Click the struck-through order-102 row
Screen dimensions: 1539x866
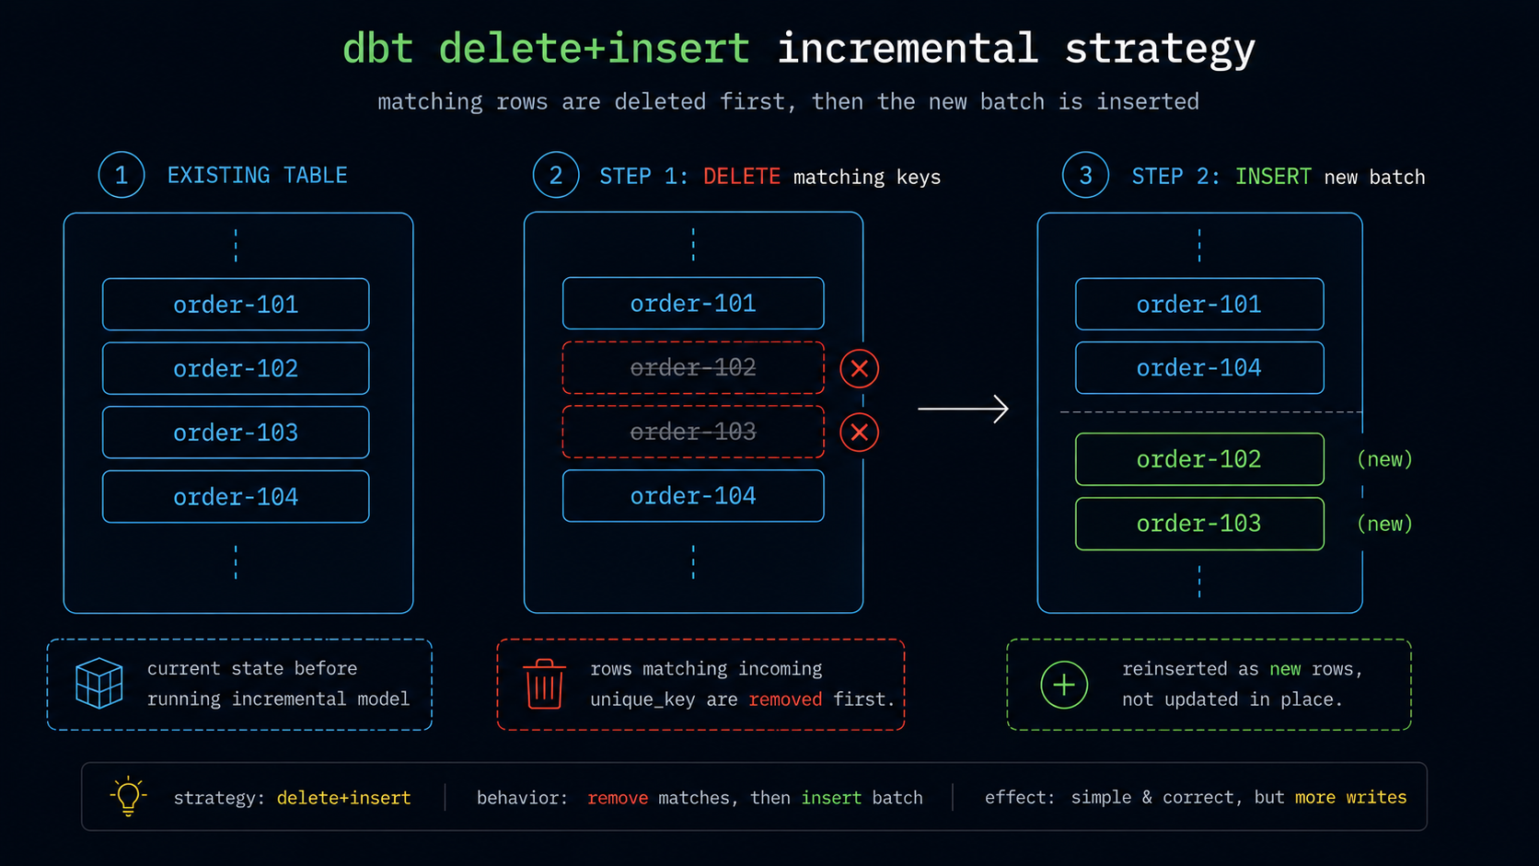click(x=693, y=368)
